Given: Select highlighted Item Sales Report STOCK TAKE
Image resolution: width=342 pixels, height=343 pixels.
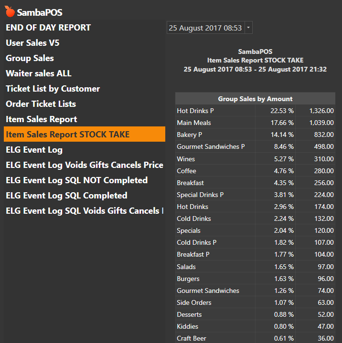Looking at the screenshot, I should pos(85,134).
